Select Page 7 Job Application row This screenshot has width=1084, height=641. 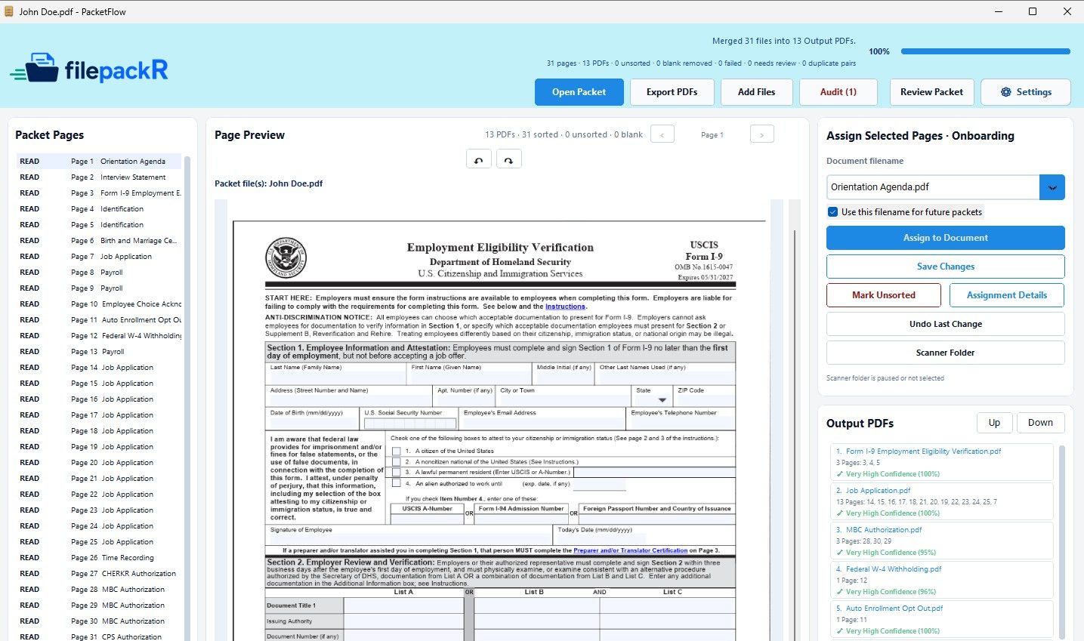pos(99,257)
